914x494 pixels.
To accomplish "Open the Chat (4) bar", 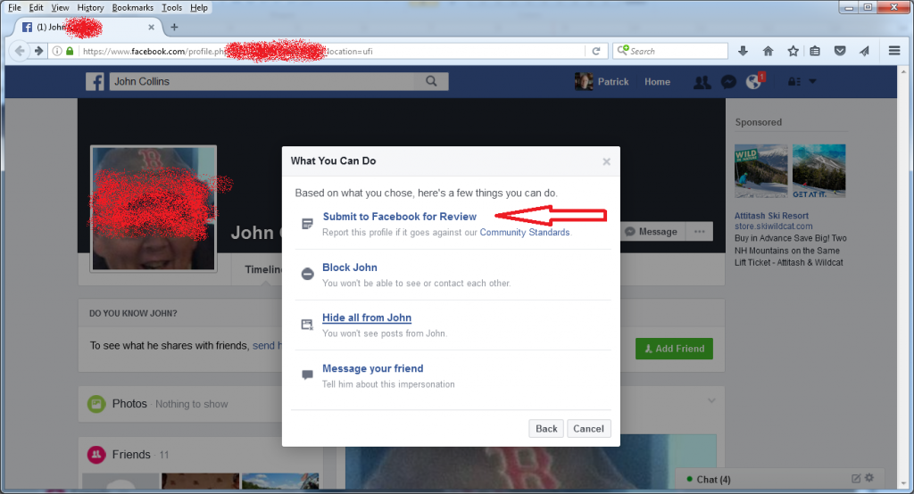I will (x=780, y=479).
